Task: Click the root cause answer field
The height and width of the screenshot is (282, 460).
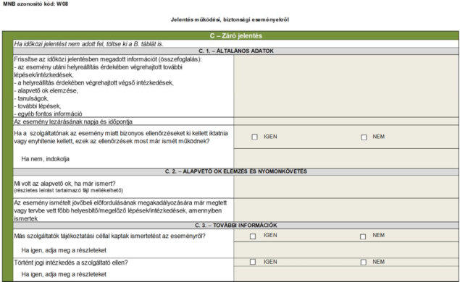Action: (x=346, y=187)
